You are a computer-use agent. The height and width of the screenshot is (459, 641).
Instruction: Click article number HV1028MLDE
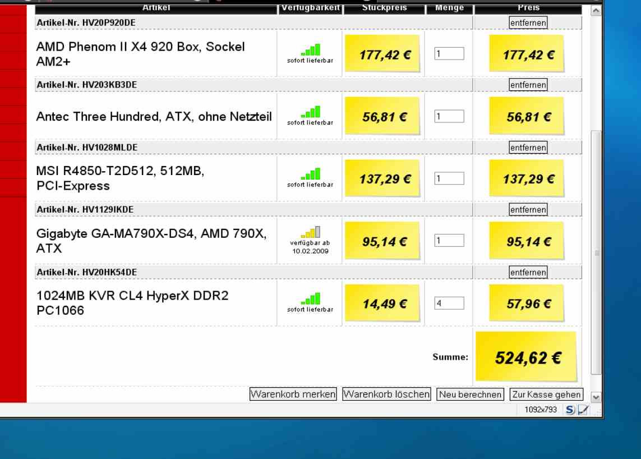click(109, 148)
